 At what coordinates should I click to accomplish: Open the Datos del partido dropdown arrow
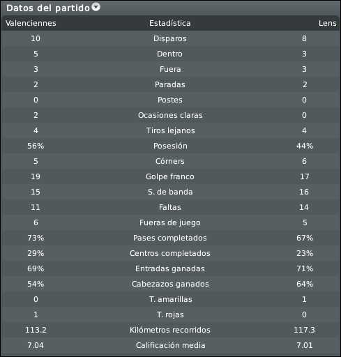point(96,7)
